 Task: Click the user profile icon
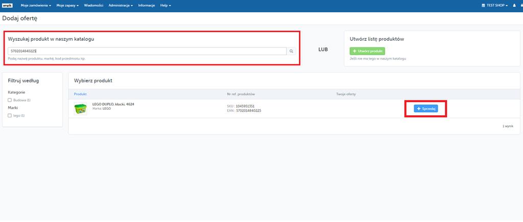tap(514, 6)
